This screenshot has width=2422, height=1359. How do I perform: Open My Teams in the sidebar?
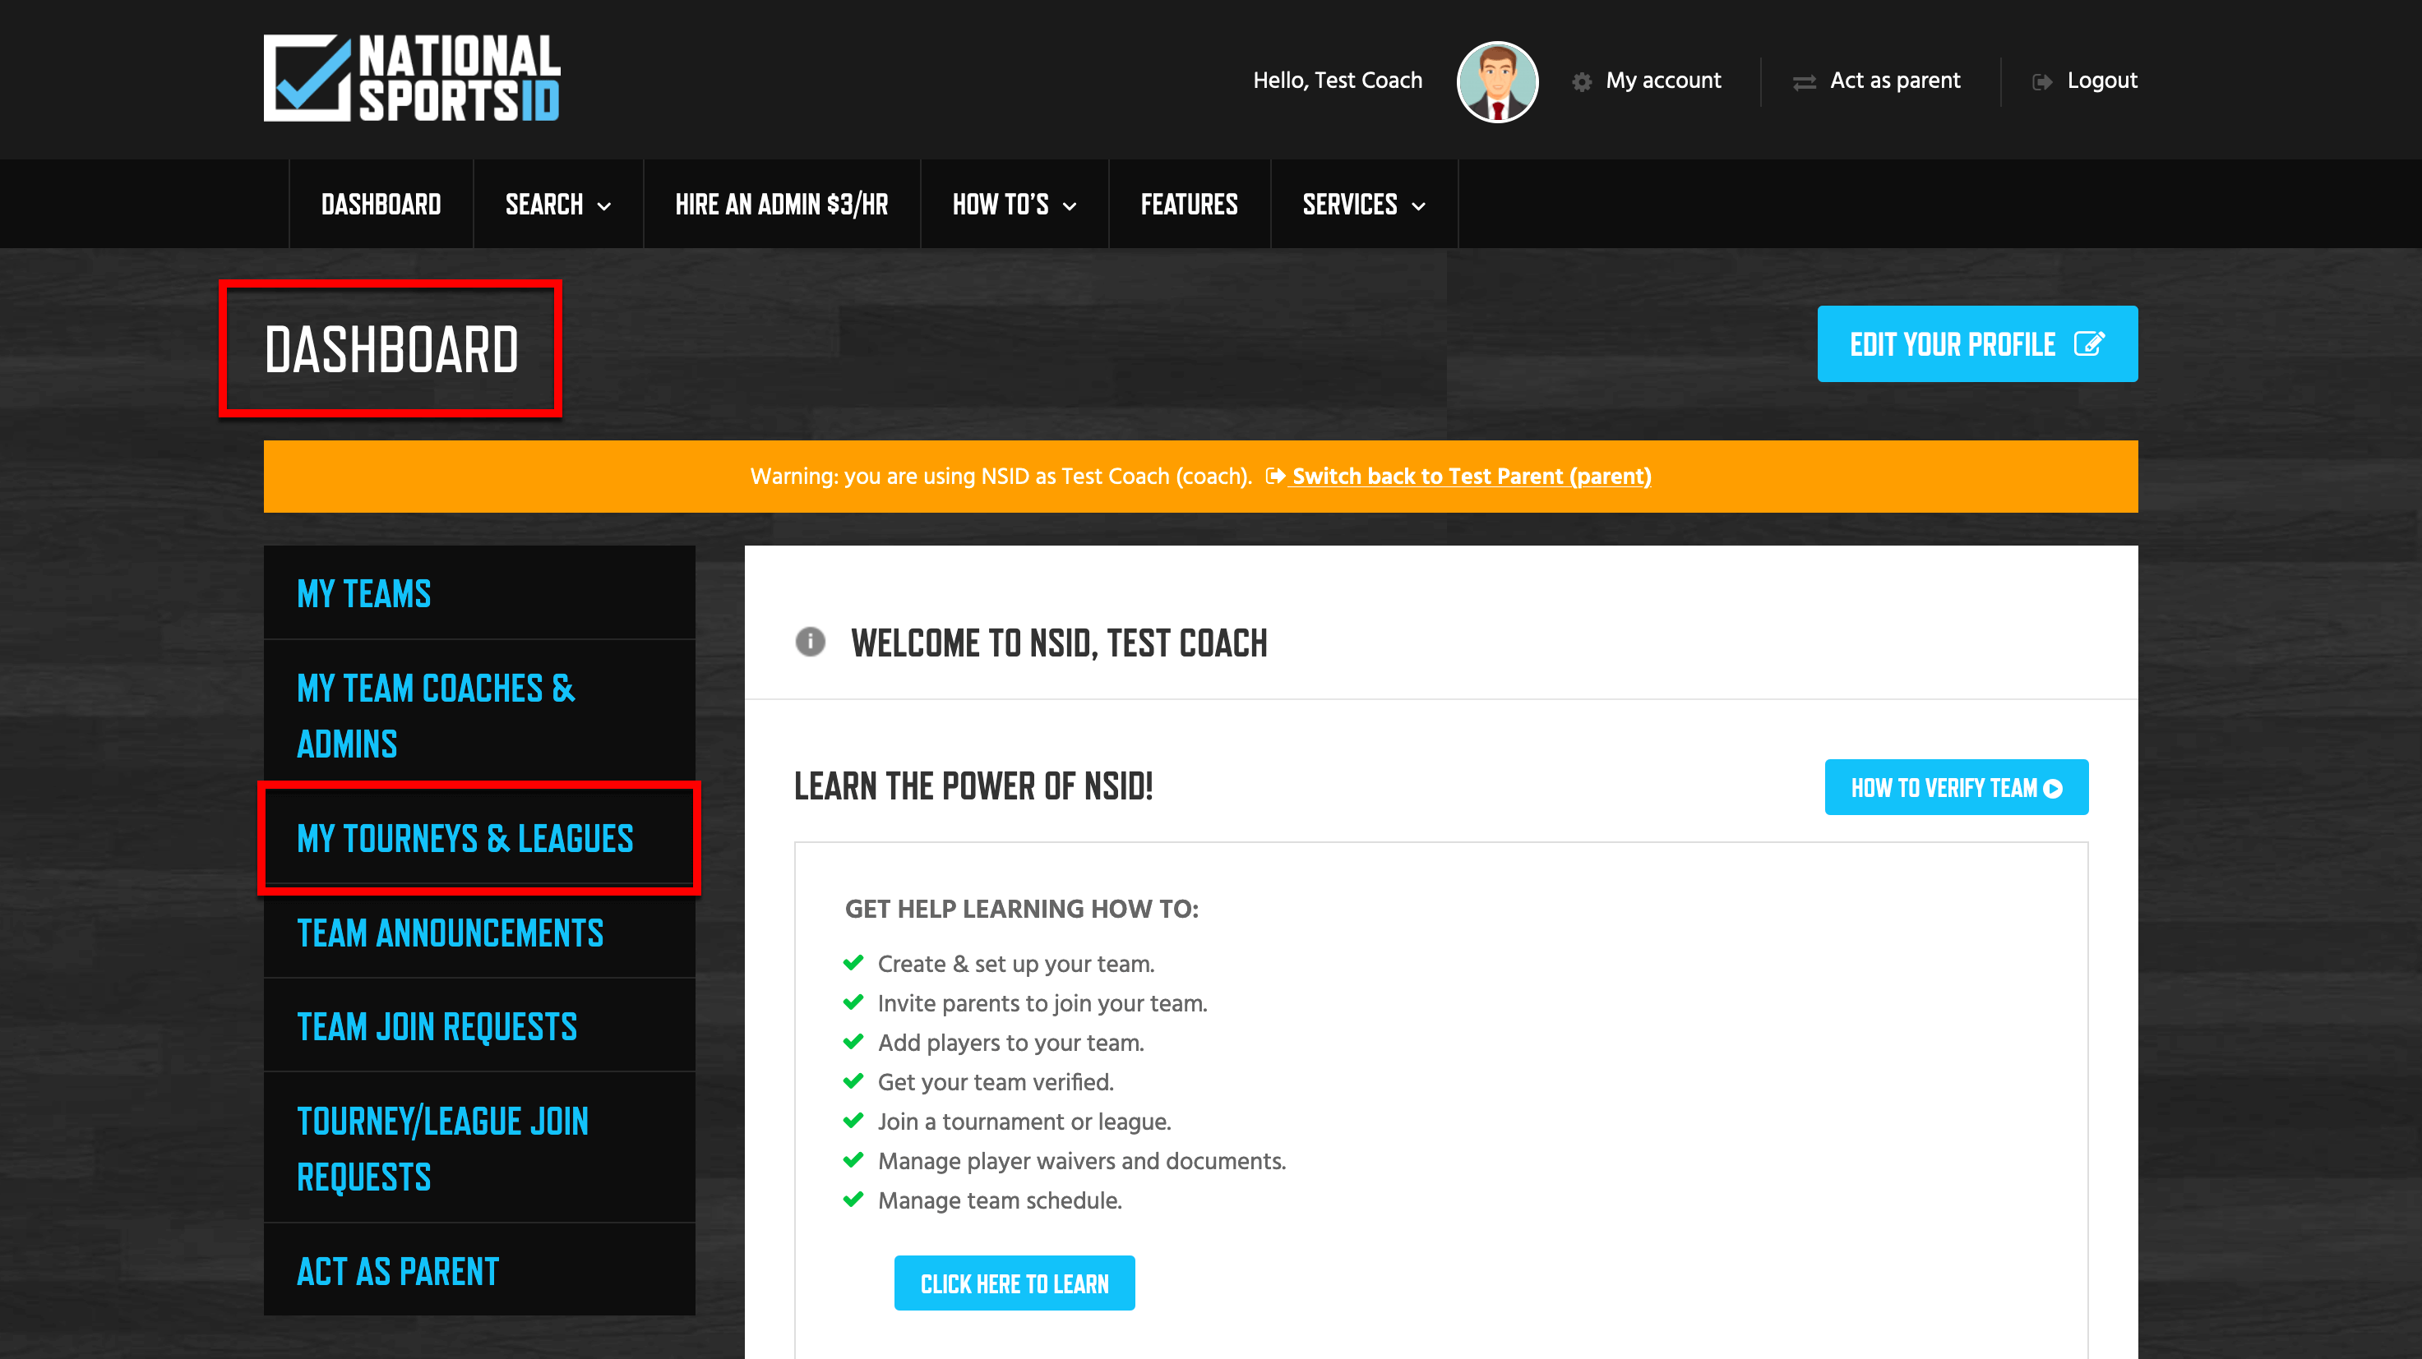click(x=478, y=593)
